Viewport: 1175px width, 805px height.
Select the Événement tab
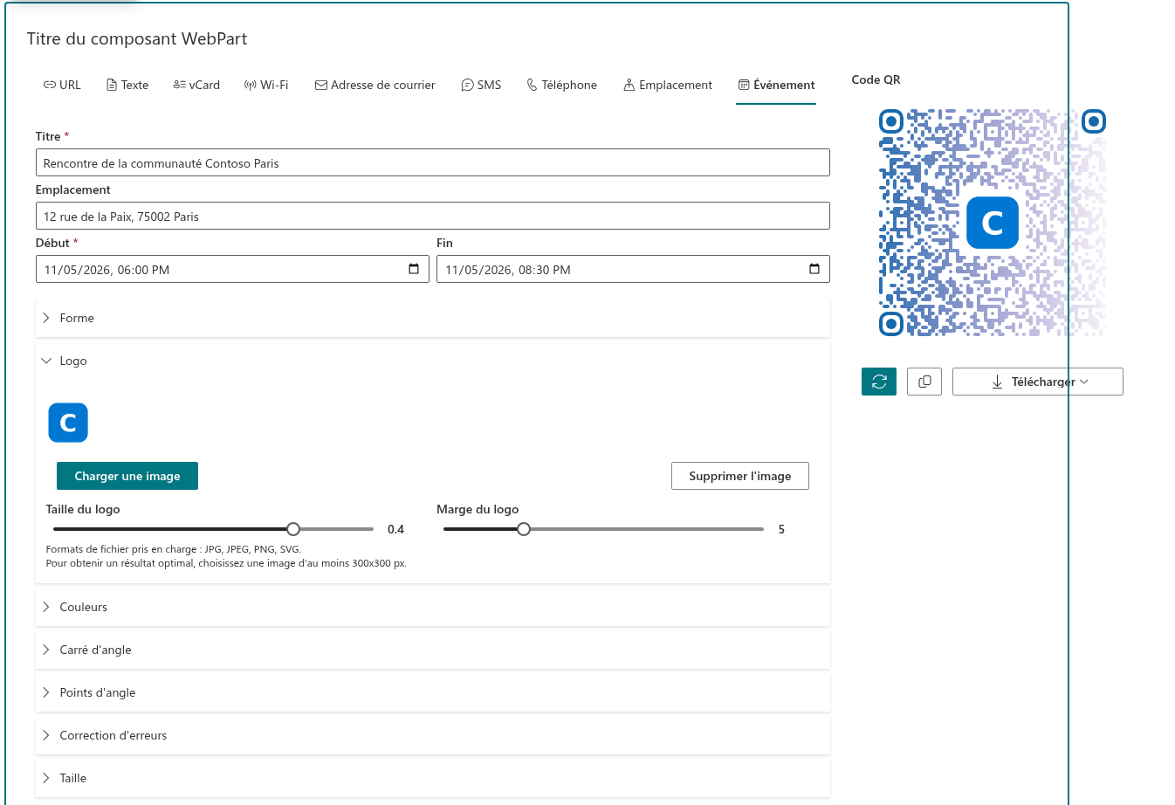pos(776,85)
